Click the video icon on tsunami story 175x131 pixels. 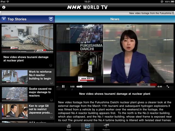(x=51, y=65)
